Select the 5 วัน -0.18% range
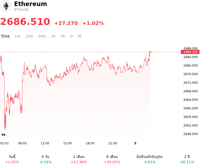The image size is (201, 167). [45, 159]
